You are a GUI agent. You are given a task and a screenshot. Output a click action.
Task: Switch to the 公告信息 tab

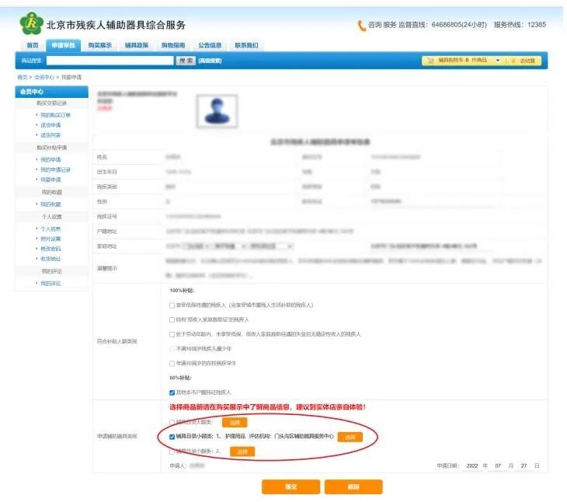[x=210, y=45]
